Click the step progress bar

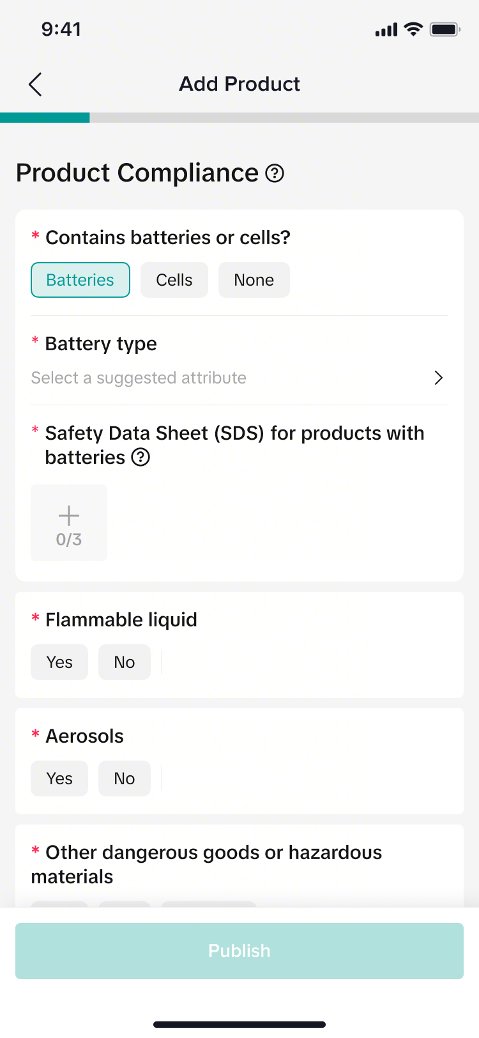tap(240, 118)
